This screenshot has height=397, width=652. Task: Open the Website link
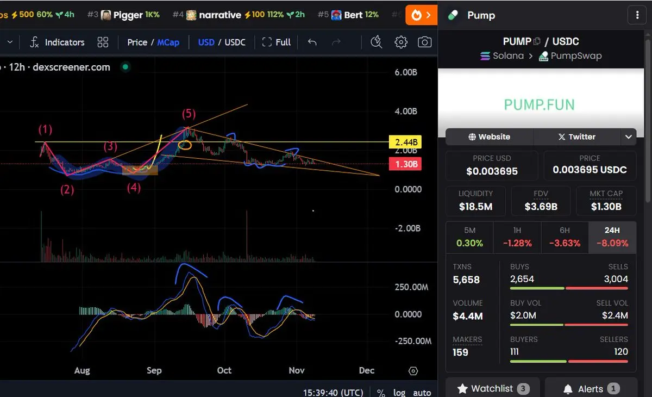pos(490,137)
